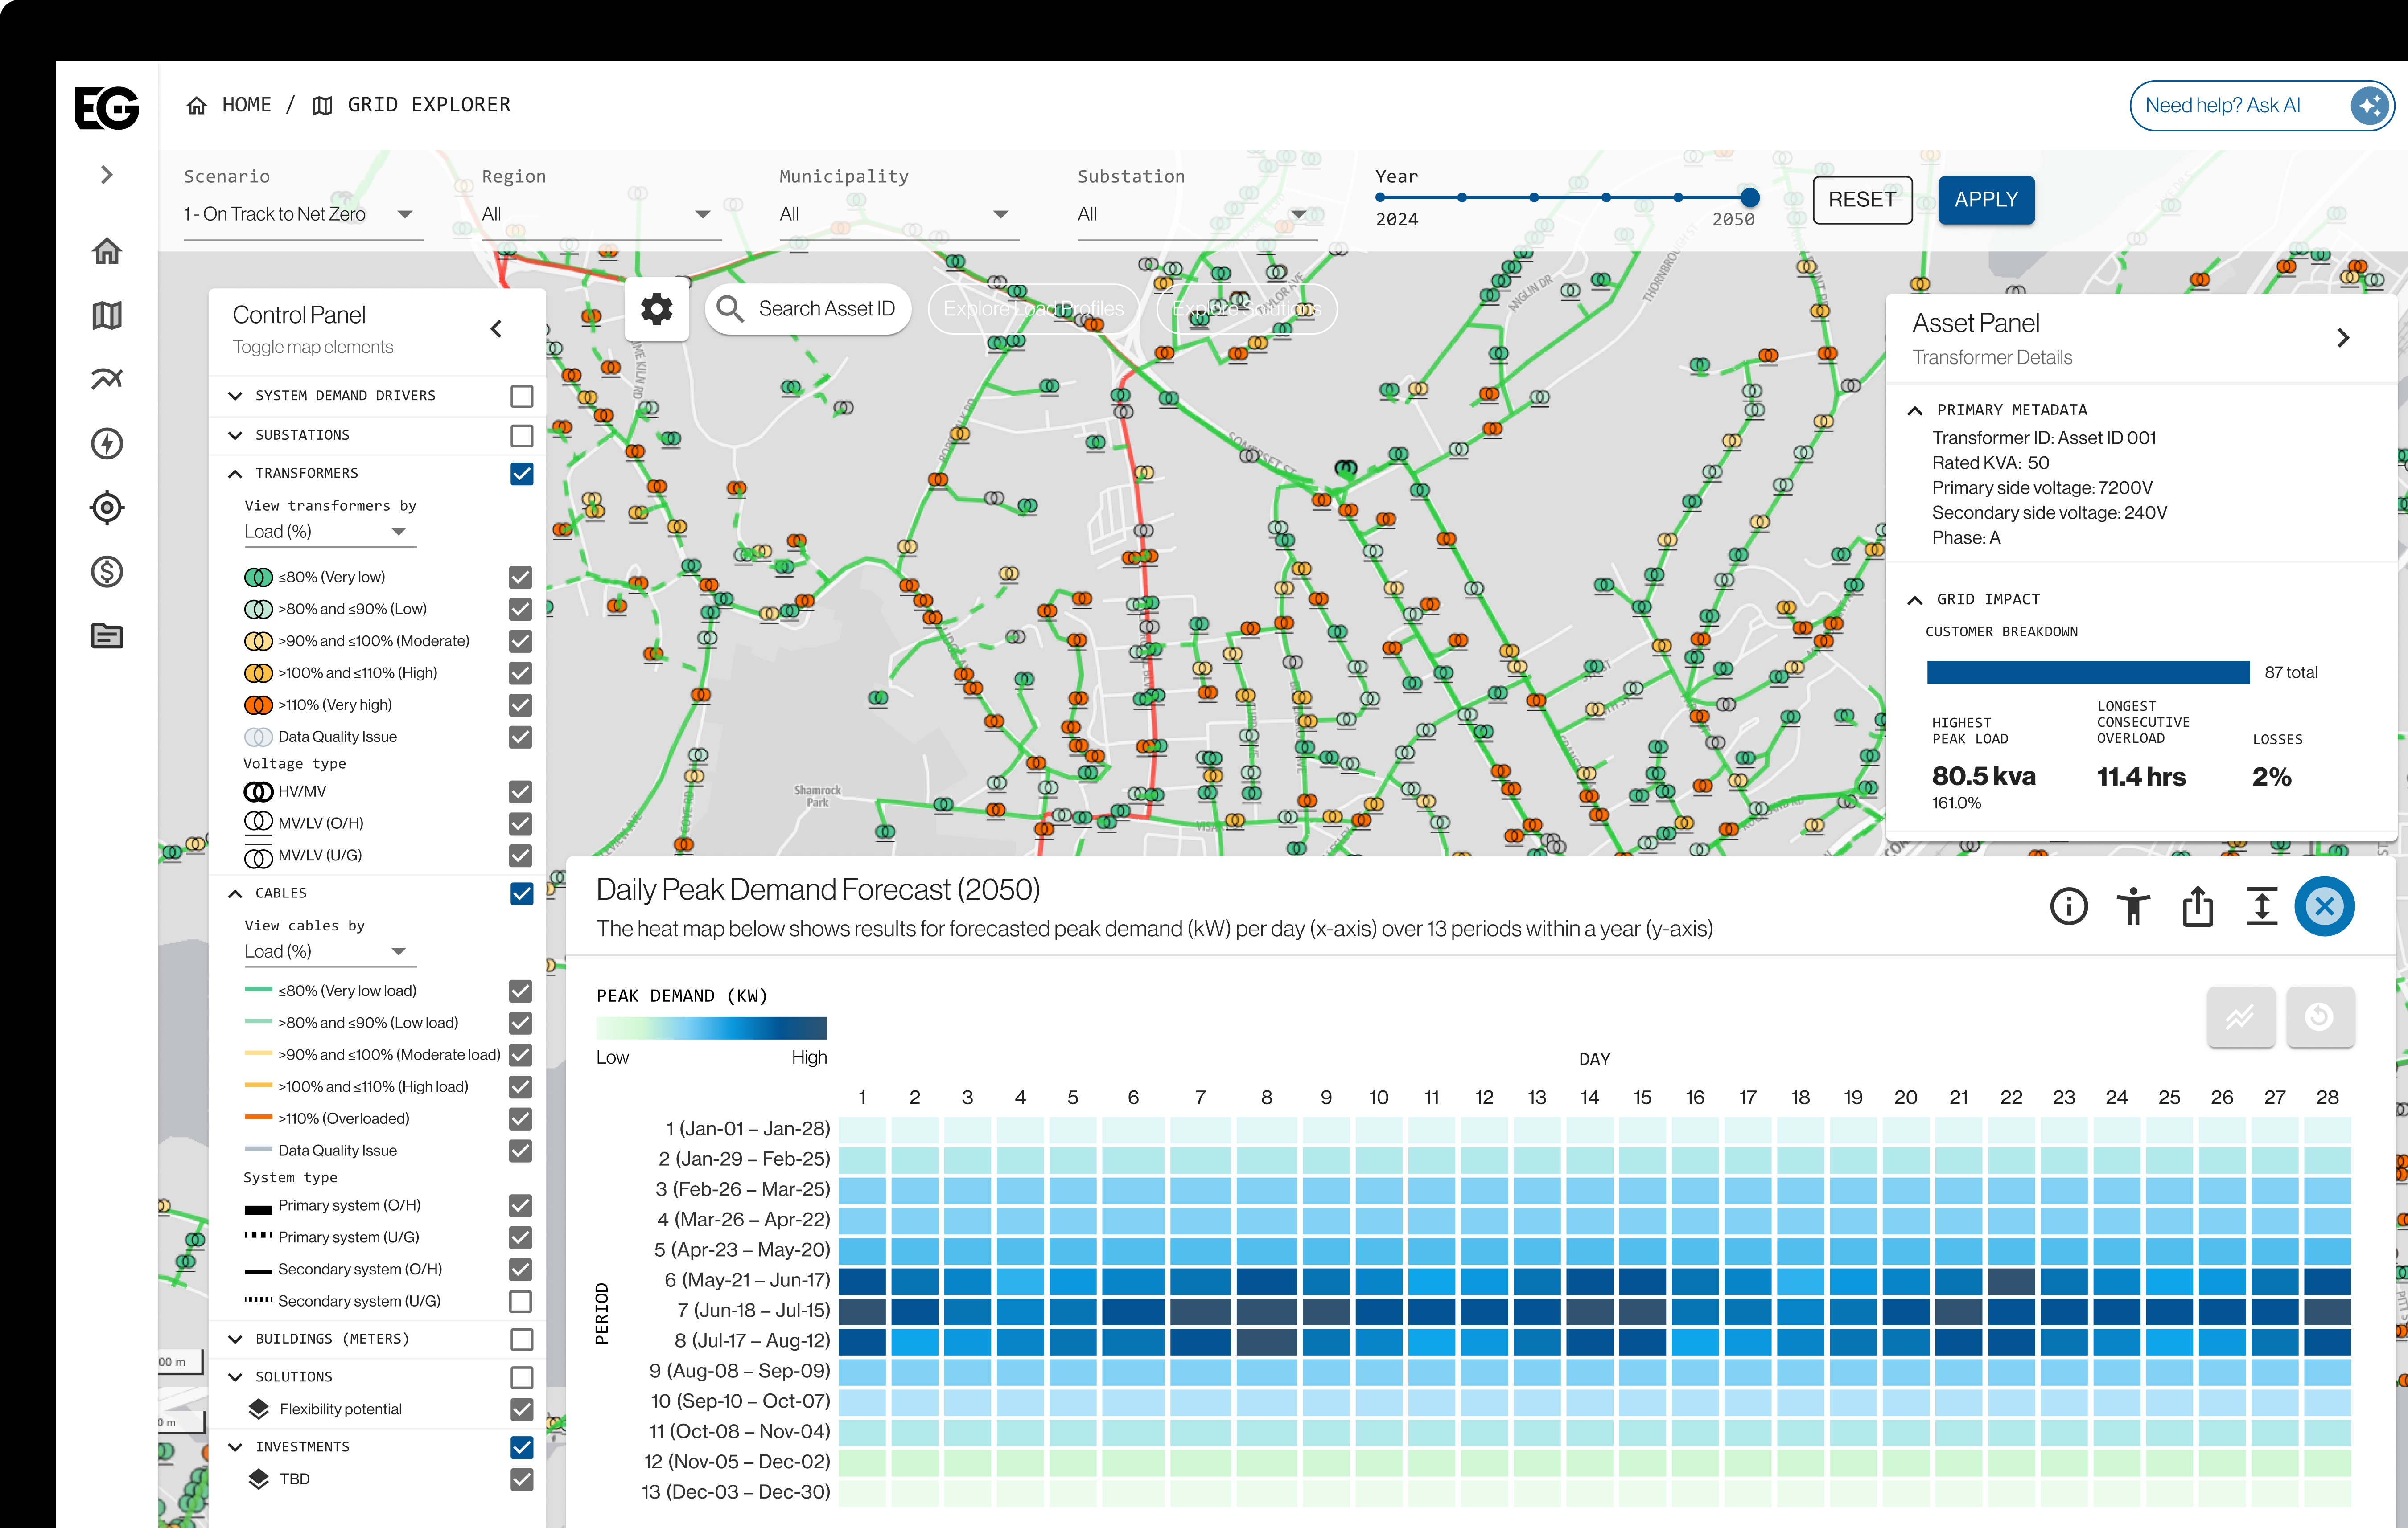Click the accessibility figure icon

click(2132, 906)
